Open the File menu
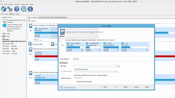This screenshot has width=175, height=98. tap(2, 4)
